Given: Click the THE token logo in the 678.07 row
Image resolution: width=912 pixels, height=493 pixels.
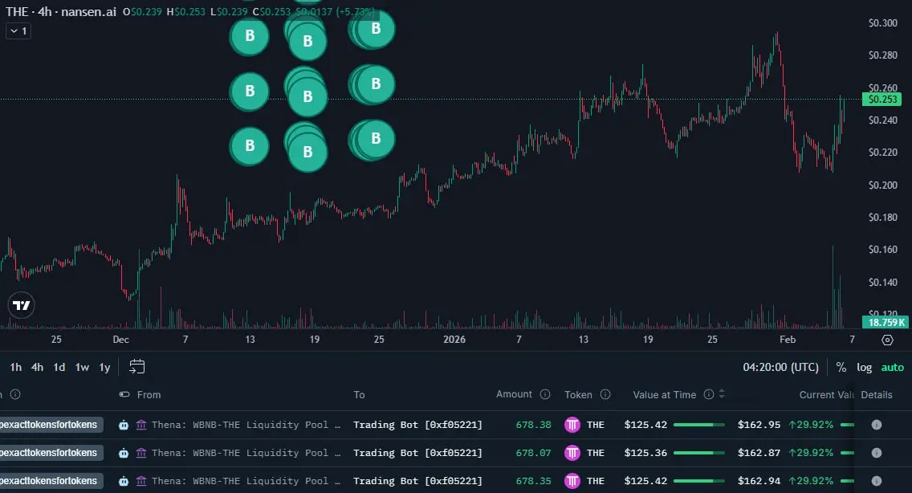Looking at the screenshot, I should click(x=572, y=453).
